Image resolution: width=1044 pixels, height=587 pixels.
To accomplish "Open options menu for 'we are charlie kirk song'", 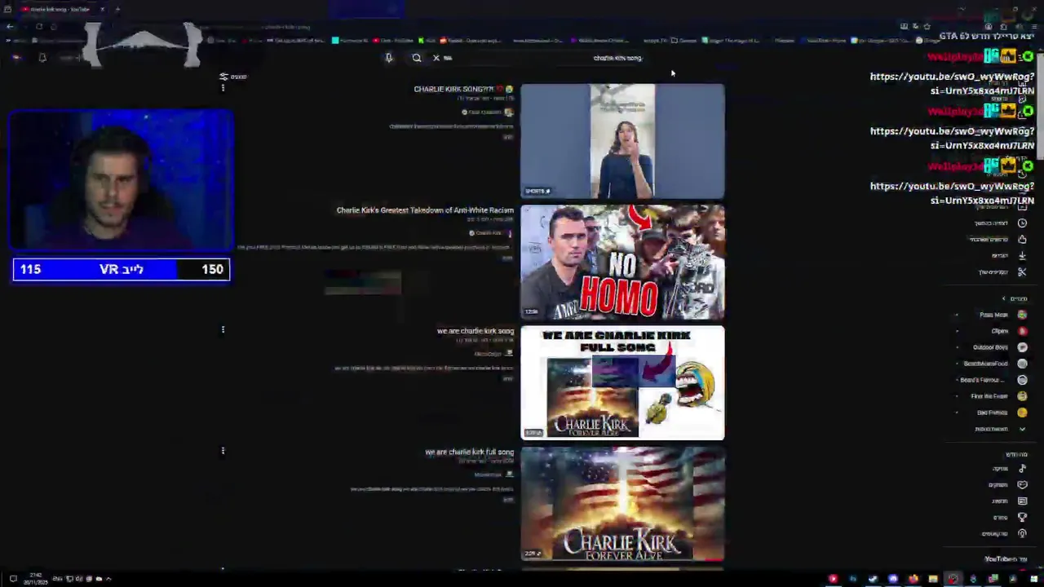I will click(223, 329).
